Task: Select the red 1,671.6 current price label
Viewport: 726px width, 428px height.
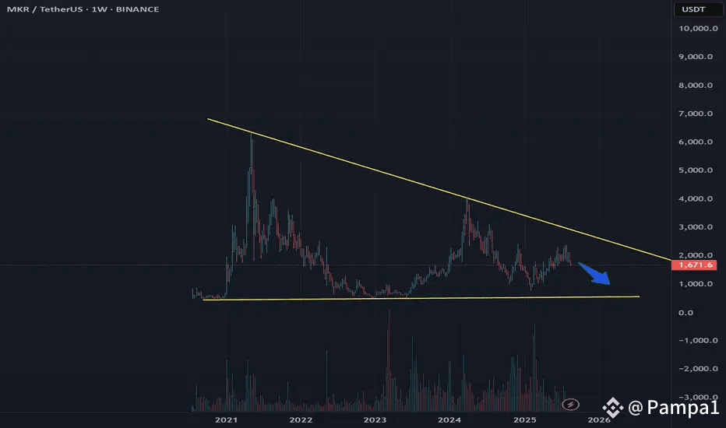Action: coord(694,265)
